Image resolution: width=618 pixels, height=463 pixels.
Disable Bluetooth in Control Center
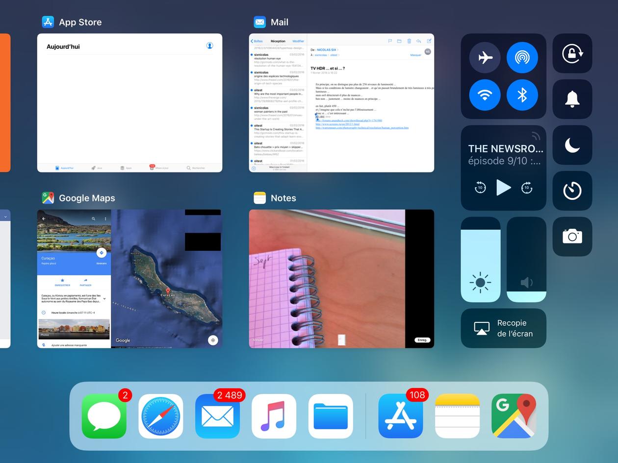(x=522, y=95)
